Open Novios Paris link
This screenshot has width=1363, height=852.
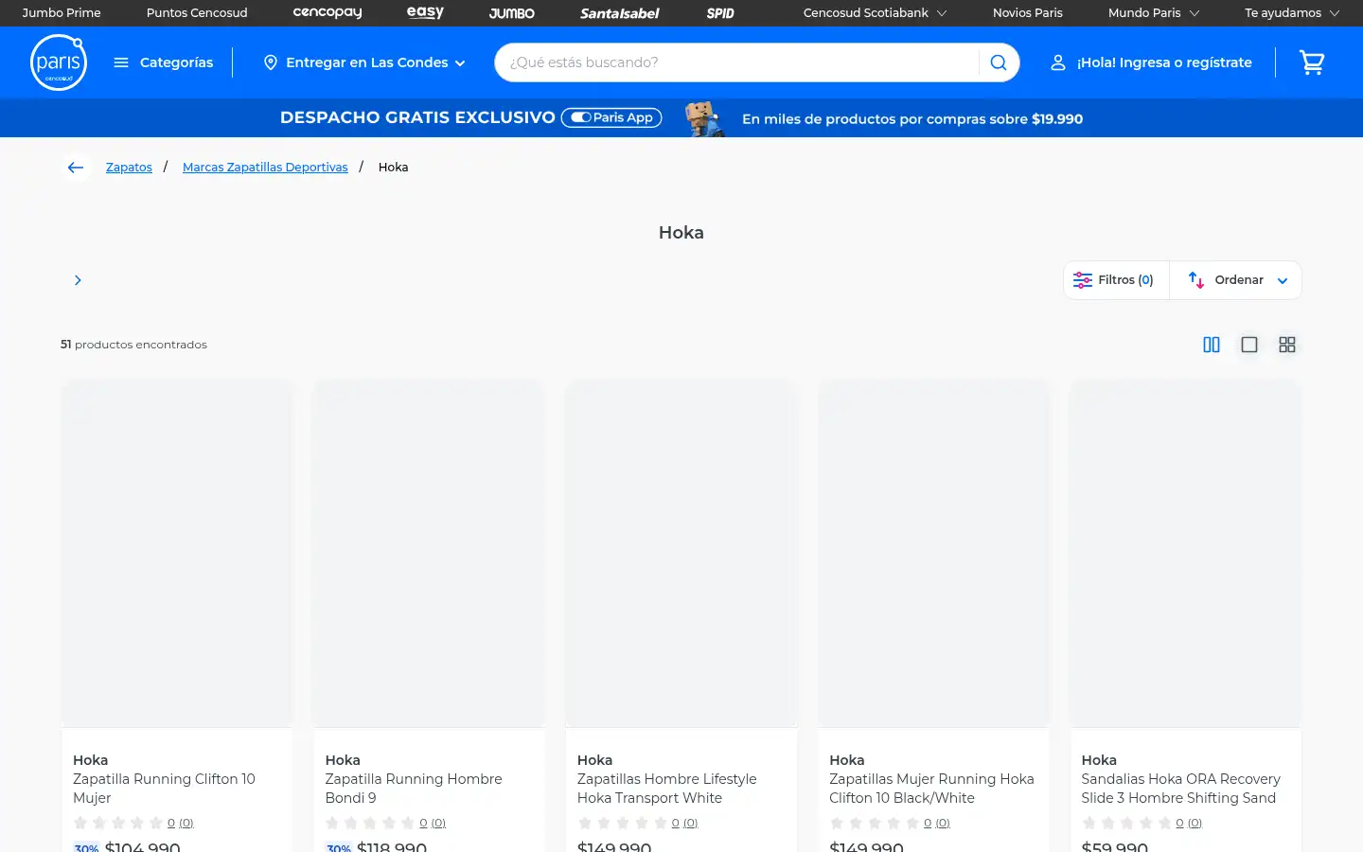(x=1028, y=13)
